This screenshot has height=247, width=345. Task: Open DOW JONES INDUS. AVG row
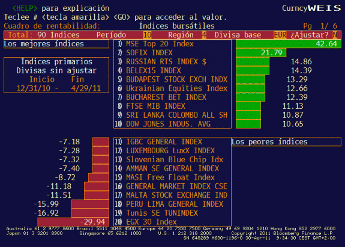point(173,124)
